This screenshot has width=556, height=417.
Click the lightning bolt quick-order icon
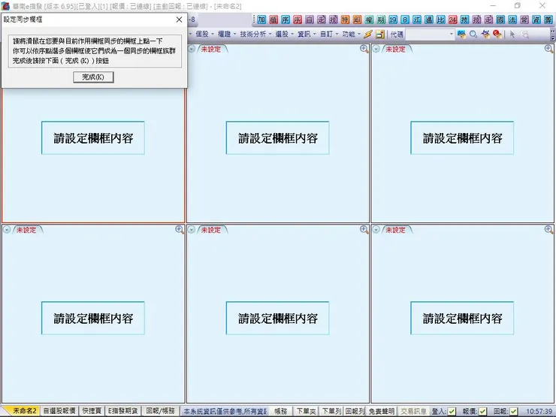[368, 35]
